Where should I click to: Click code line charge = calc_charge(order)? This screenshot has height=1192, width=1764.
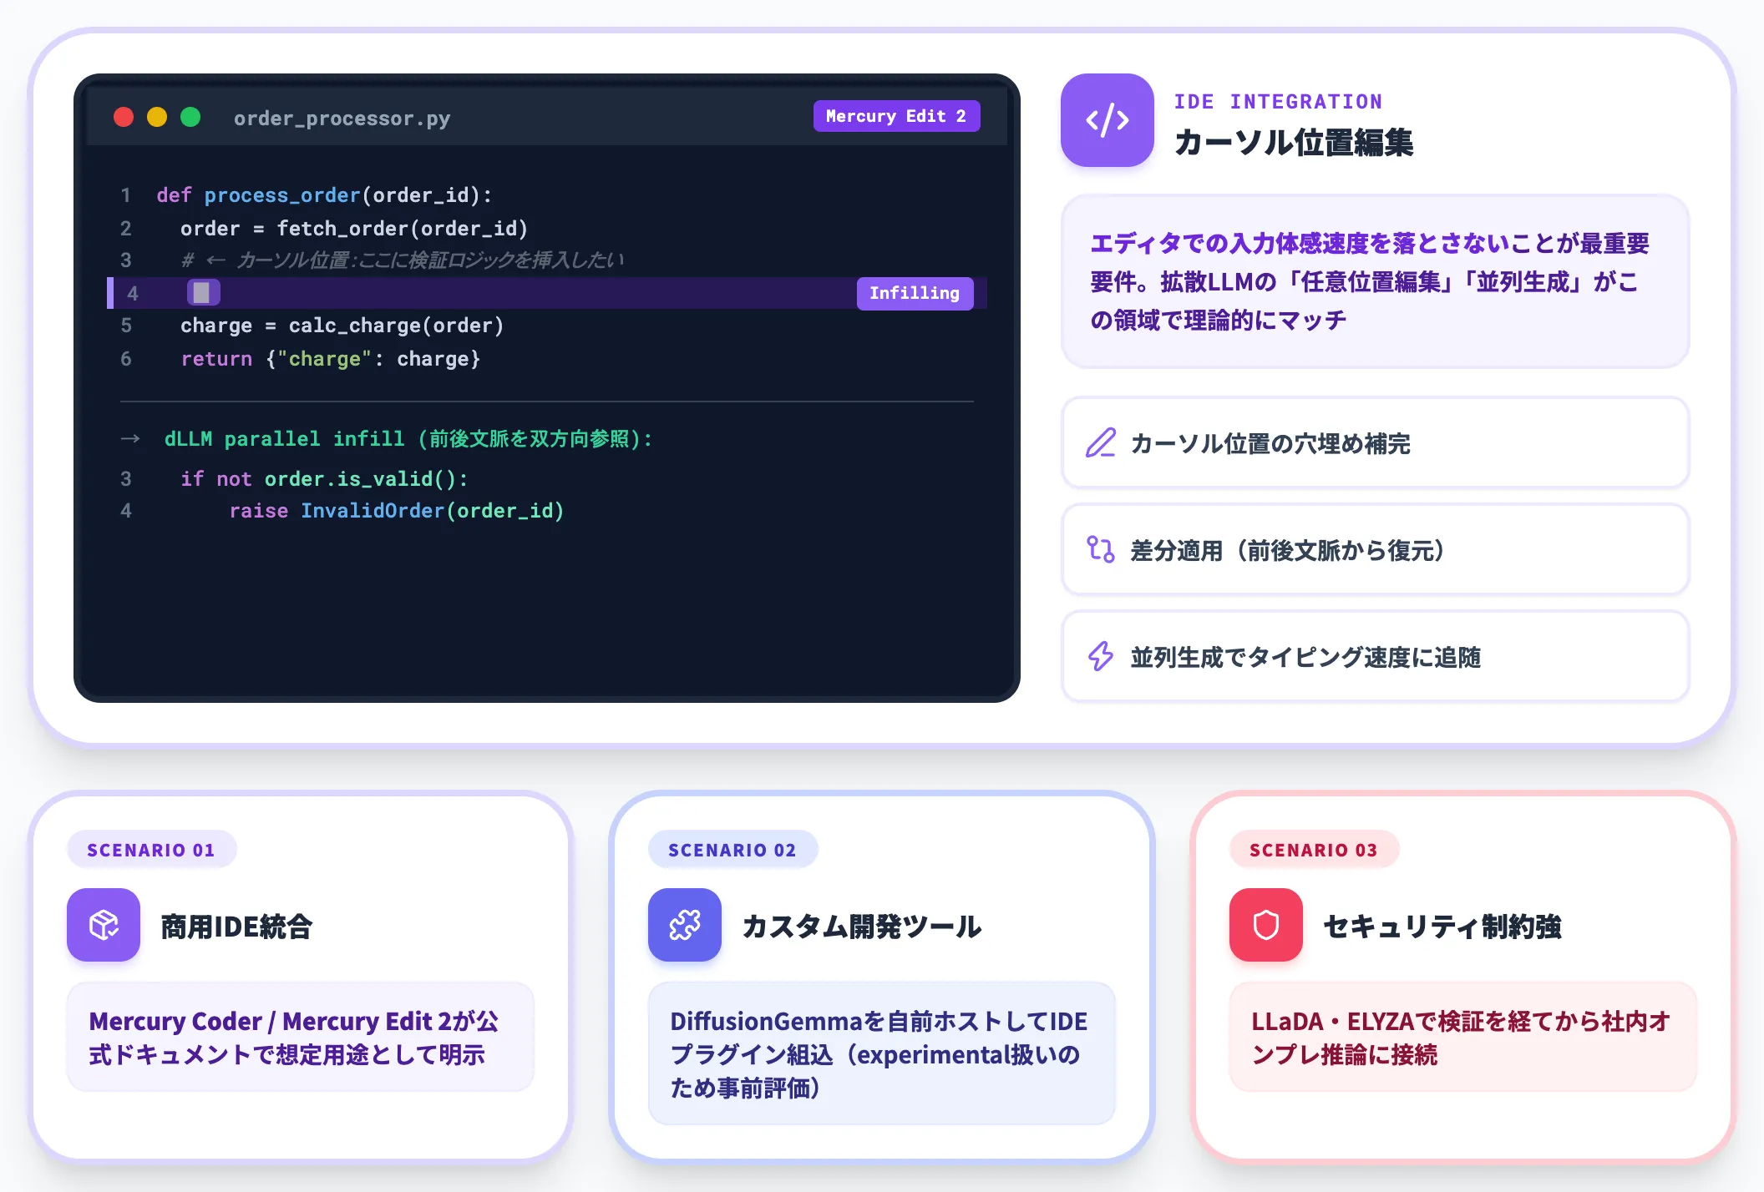[342, 326]
